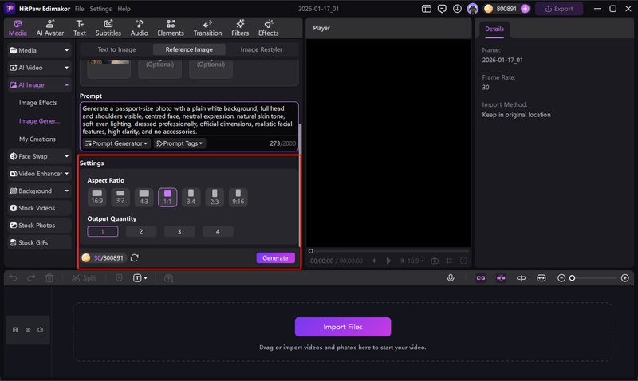The image size is (638, 381).
Task: Click the Import Files button
Action: (x=343, y=327)
